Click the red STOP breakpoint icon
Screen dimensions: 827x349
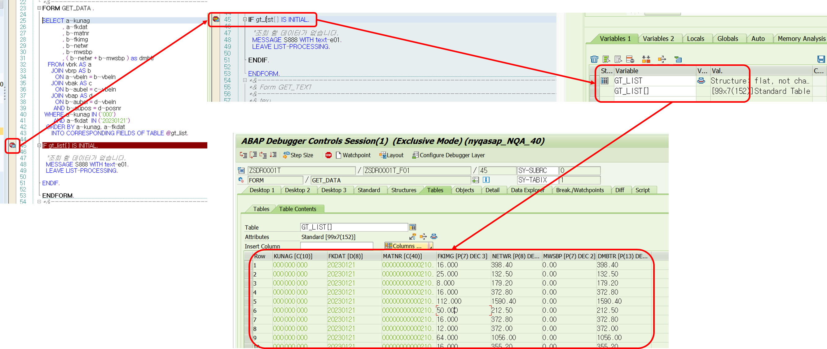point(328,155)
